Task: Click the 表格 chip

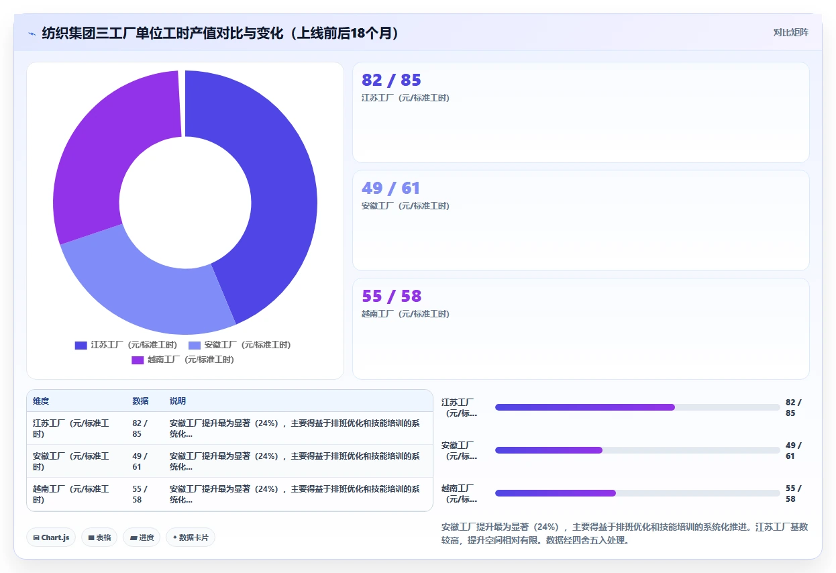Action: (99, 537)
